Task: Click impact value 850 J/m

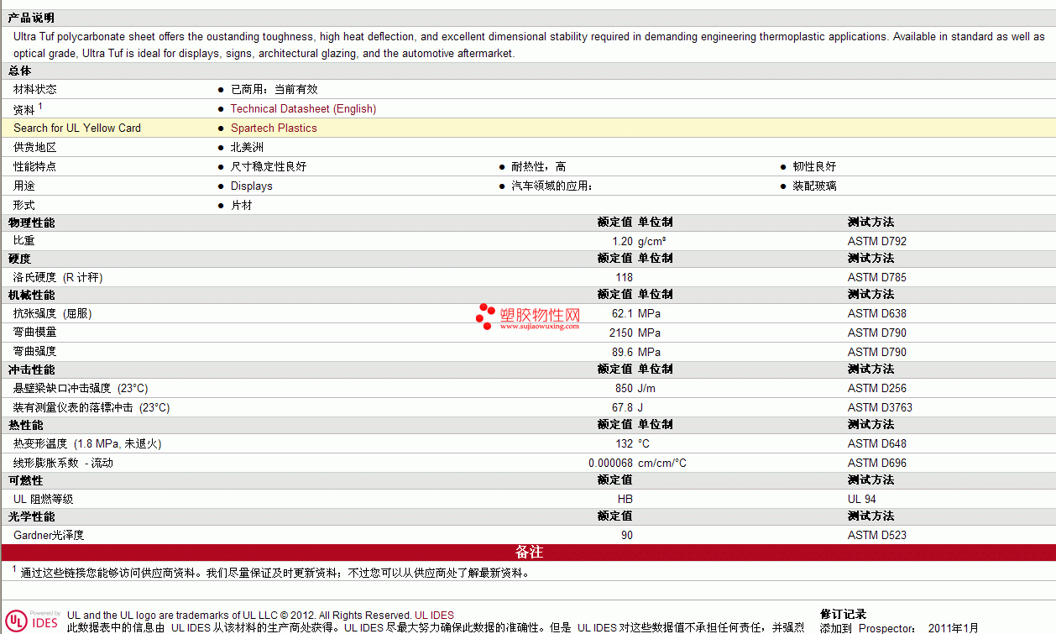Action: pos(635,388)
